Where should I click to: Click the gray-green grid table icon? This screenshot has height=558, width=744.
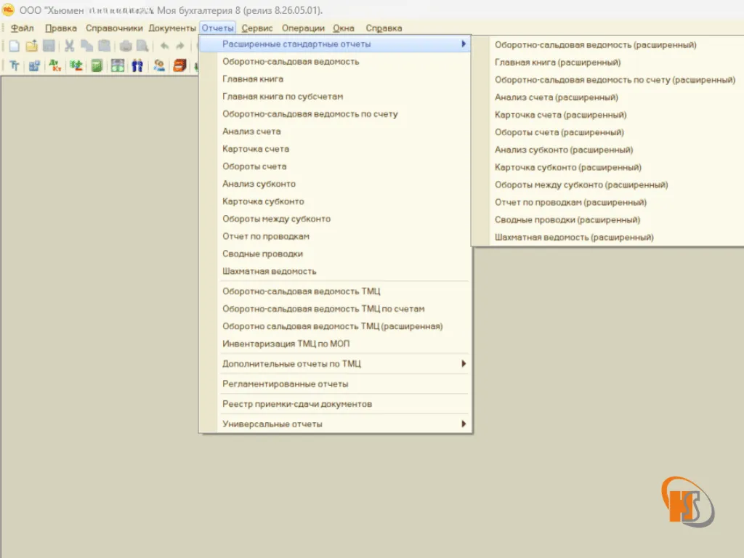point(118,65)
